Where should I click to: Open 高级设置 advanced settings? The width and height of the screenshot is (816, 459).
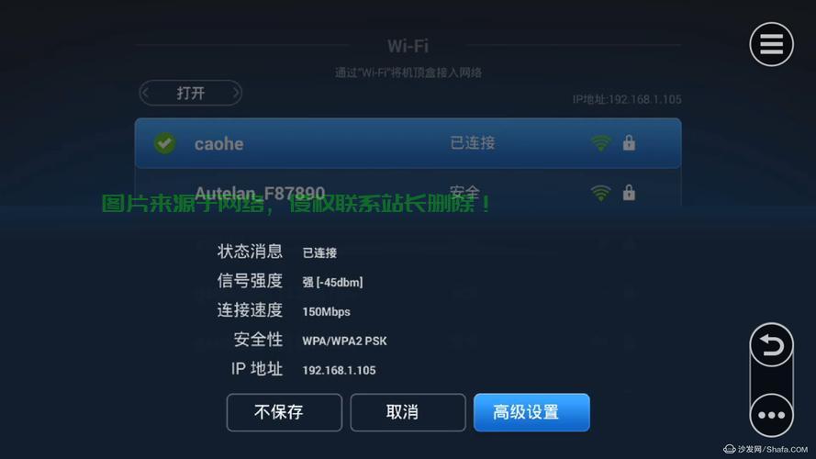coord(531,412)
